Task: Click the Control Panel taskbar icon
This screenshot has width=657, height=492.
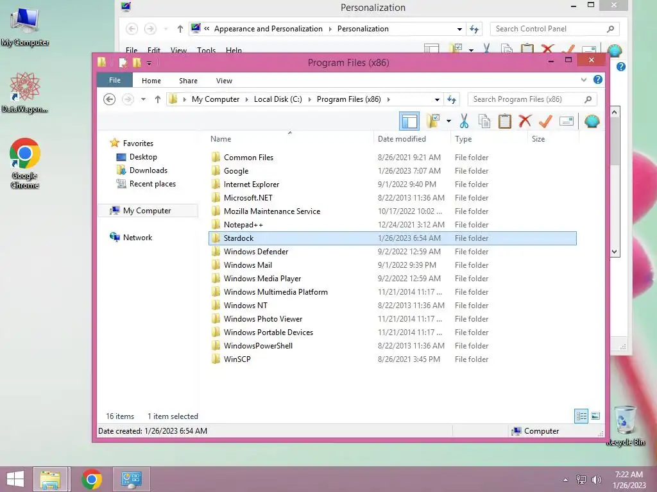Action: coord(131,479)
